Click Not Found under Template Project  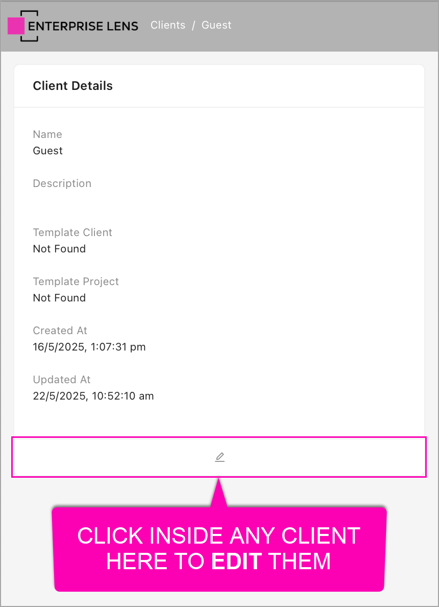click(59, 298)
